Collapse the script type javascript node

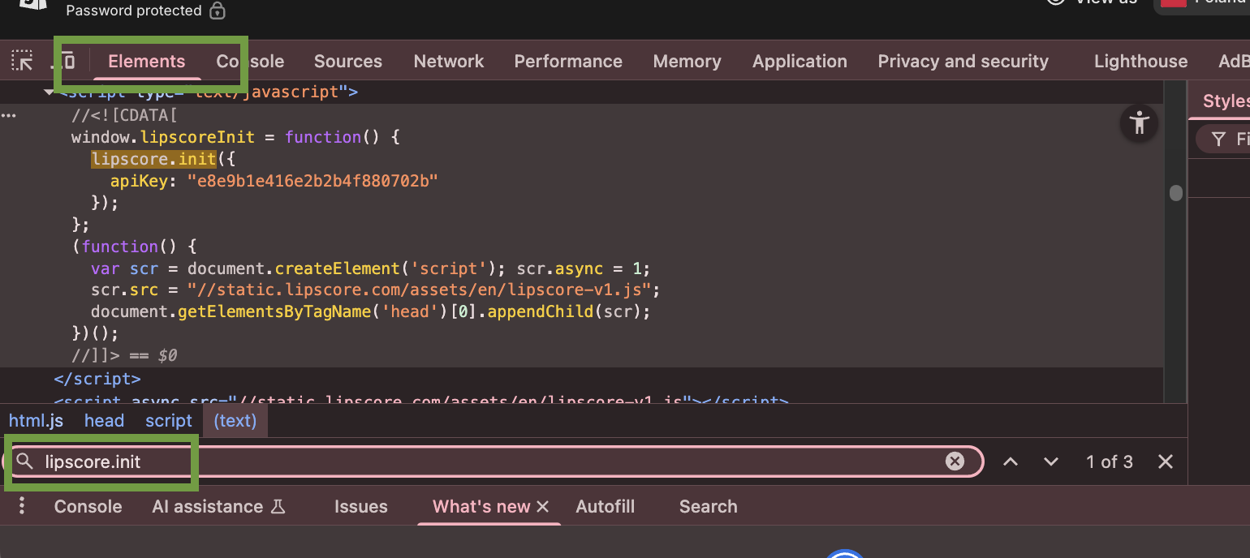[x=49, y=92]
